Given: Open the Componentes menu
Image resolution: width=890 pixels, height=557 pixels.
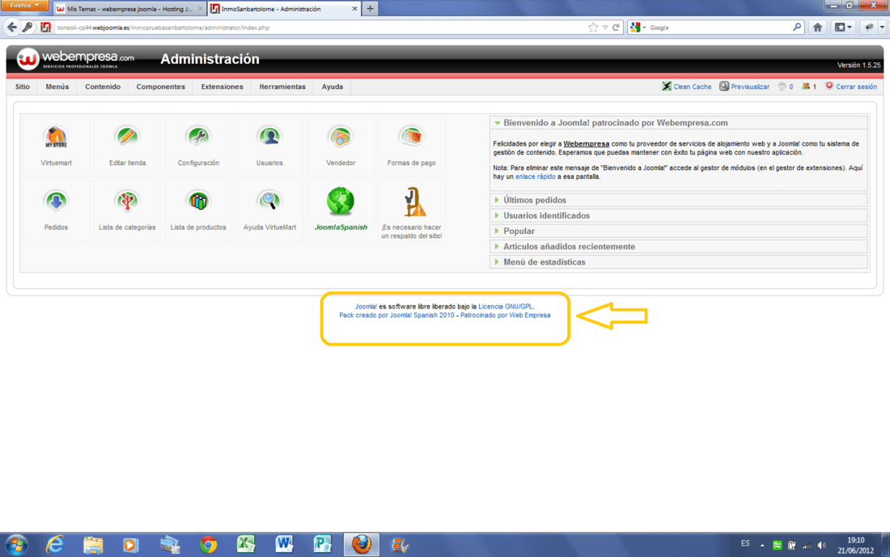Looking at the screenshot, I should pyautogui.click(x=161, y=87).
